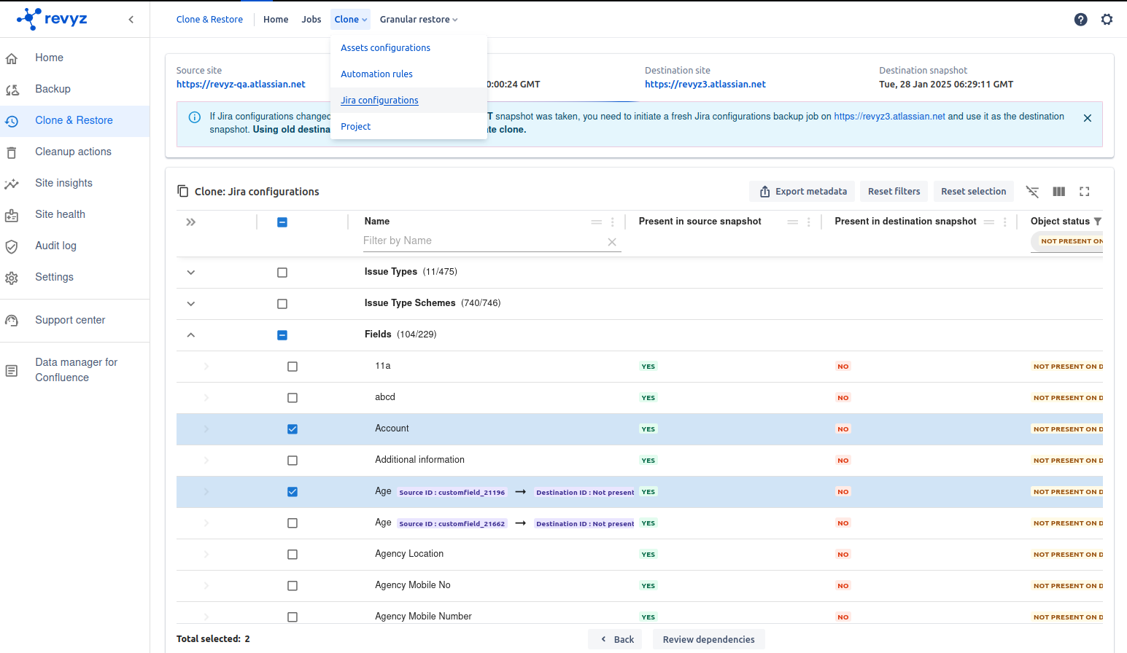Choose Automation rules from Clone menu
Screen dimensions: 1127x653
(376, 74)
